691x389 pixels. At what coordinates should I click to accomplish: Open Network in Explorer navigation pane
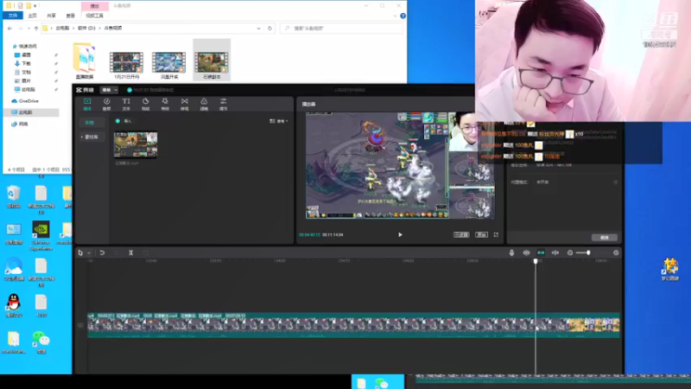pos(20,124)
